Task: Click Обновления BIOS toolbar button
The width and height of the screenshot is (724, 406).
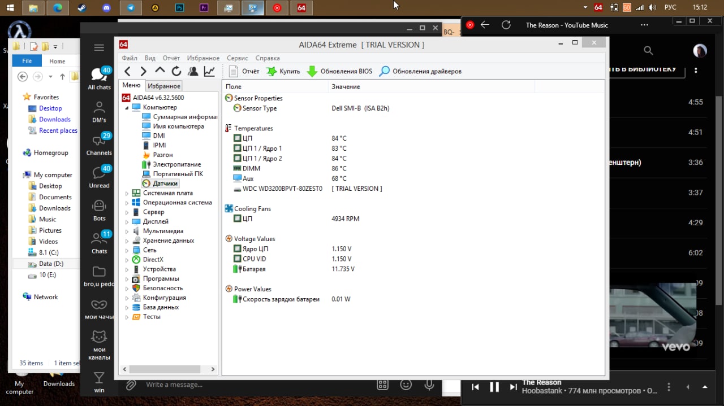Action: (339, 71)
